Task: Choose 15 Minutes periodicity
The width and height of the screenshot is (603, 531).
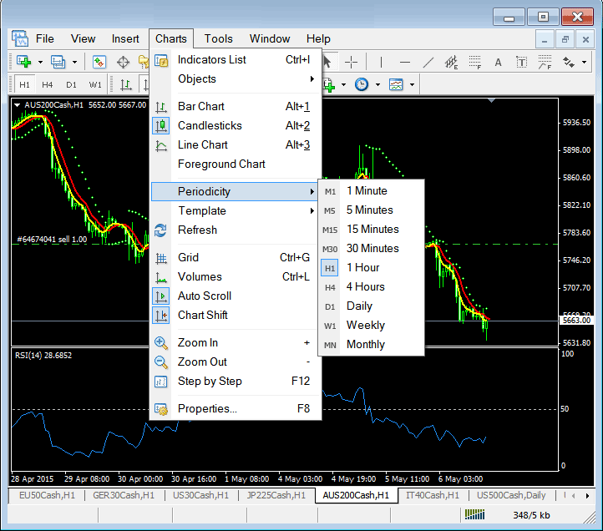Action: pyautogui.click(x=372, y=230)
